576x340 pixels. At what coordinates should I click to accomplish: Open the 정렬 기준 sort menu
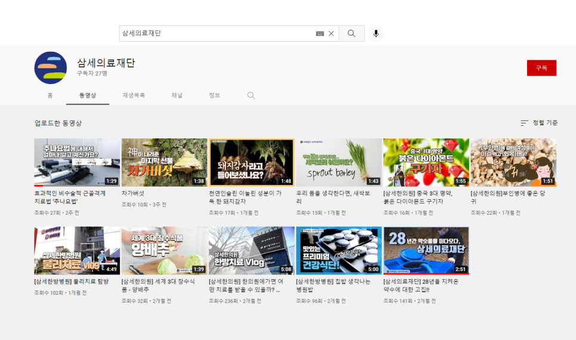tap(539, 123)
